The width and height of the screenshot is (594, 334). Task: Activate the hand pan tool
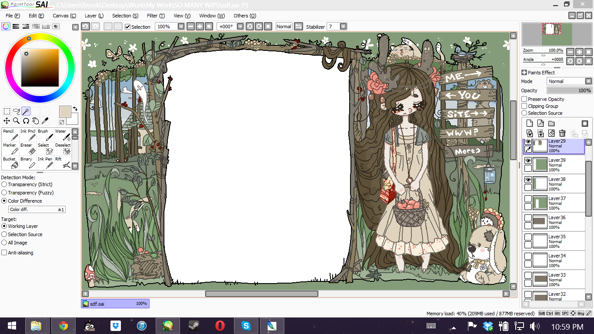[x=36, y=121]
